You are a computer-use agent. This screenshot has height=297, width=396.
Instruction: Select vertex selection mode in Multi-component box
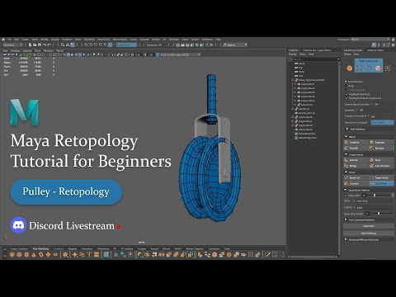(359, 68)
